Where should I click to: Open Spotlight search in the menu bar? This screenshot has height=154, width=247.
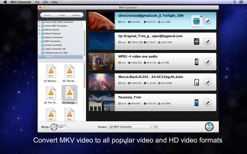tap(235, 2)
